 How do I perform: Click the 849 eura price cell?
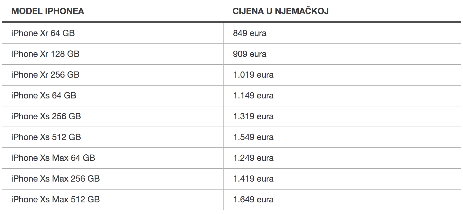[x=250, y=33]
